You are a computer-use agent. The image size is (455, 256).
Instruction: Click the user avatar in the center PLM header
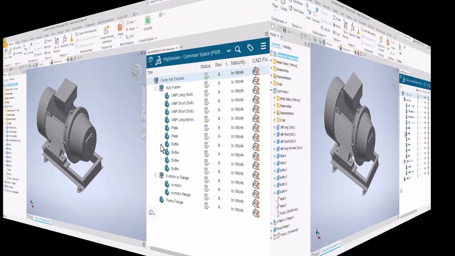(151, 61)
